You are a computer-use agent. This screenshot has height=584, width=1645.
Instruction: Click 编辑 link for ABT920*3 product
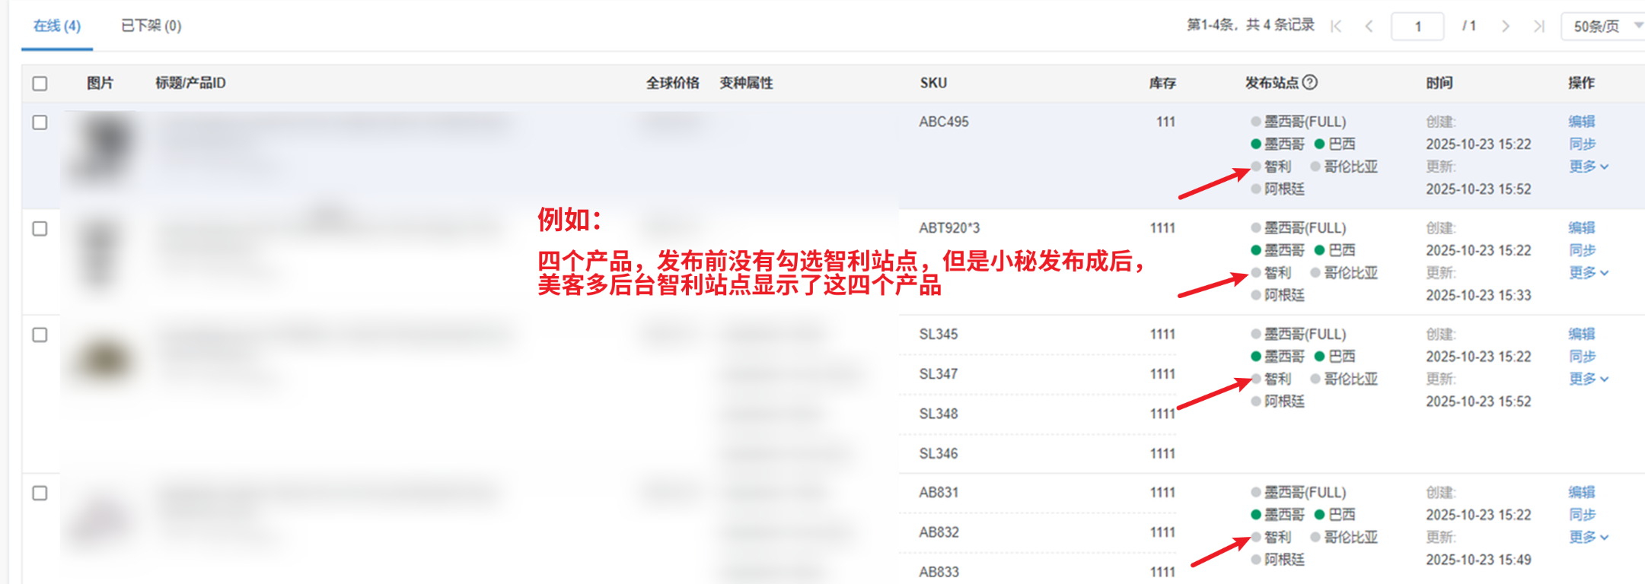[1581, 228]
